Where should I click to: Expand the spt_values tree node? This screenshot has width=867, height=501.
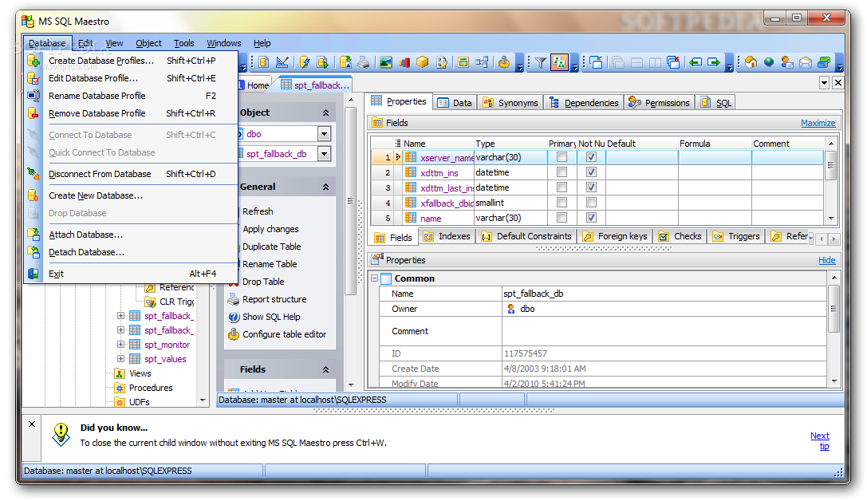tap(120, 358)
